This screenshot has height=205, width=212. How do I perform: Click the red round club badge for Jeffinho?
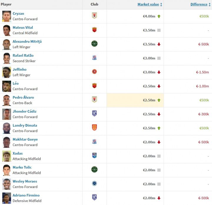[95, 72]
